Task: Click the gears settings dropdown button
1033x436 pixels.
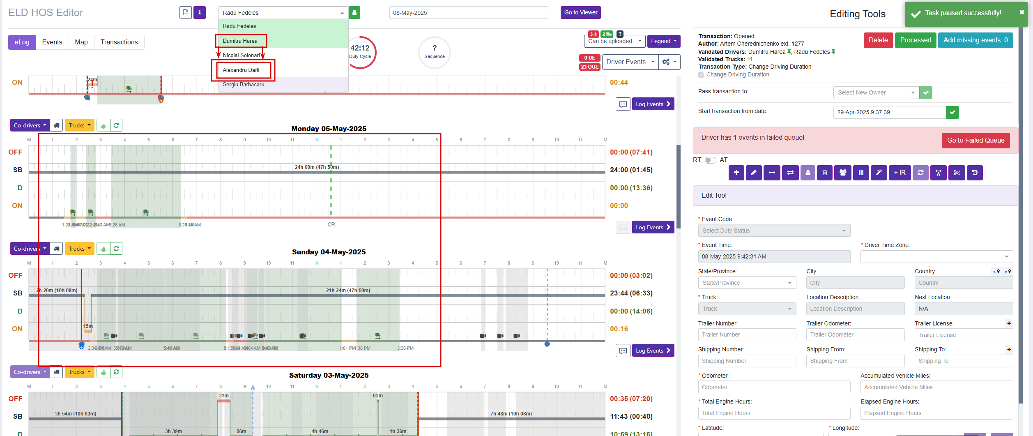Action: click(x=669, y=62)
